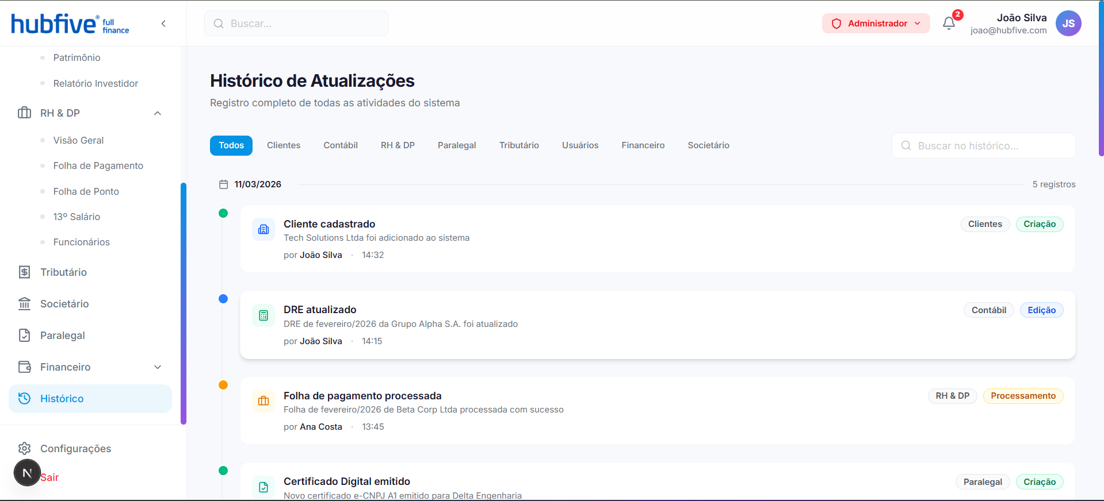Click the Cliente cadastrado building icon
The image size is (1104, 501).
263,230
